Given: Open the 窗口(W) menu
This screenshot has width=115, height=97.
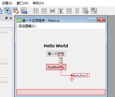Looking at the screenshot, I should [x=23, y=3].
